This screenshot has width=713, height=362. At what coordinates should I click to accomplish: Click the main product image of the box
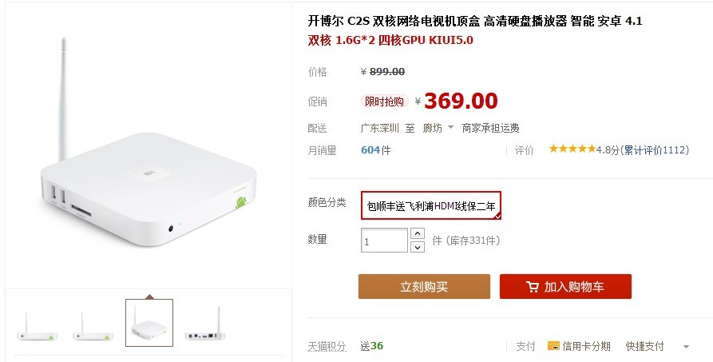pos(149,145)
